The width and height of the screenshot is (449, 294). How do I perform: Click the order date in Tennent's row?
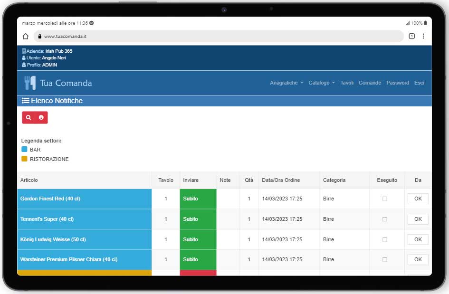[282, 219]
